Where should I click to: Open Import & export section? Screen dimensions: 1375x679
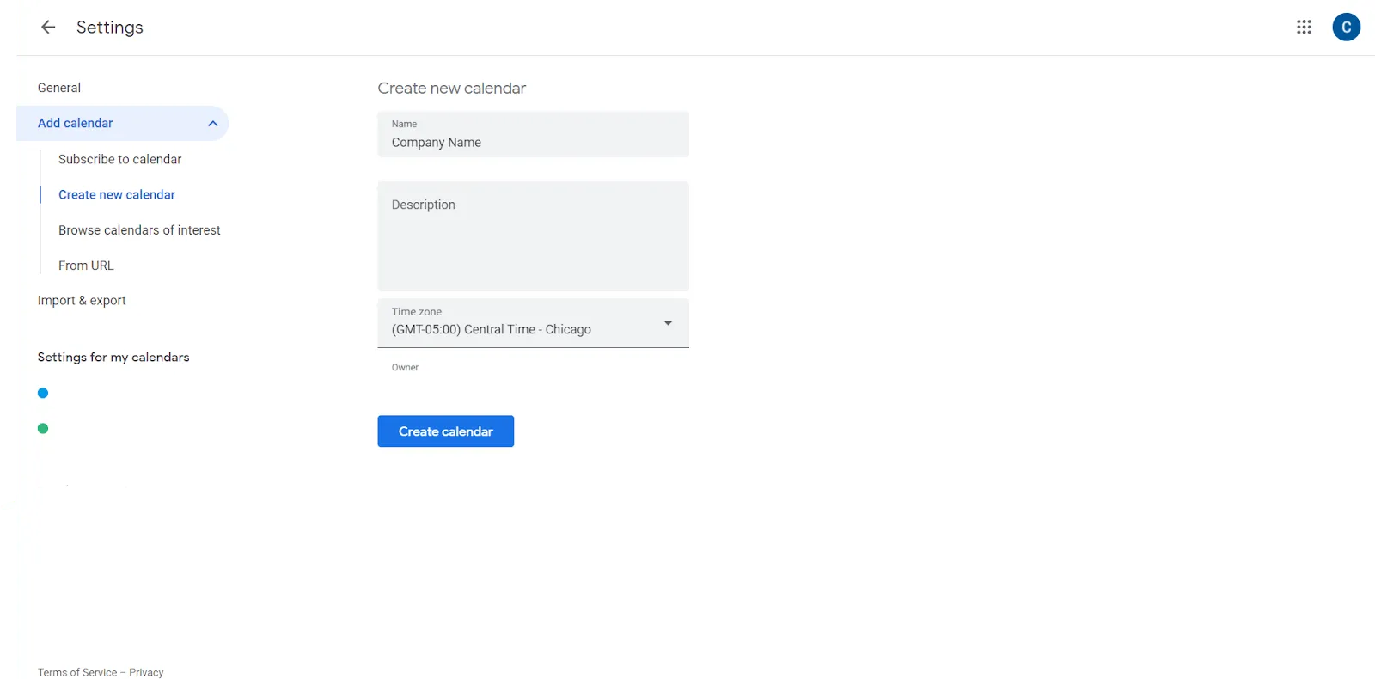(82, 301)
